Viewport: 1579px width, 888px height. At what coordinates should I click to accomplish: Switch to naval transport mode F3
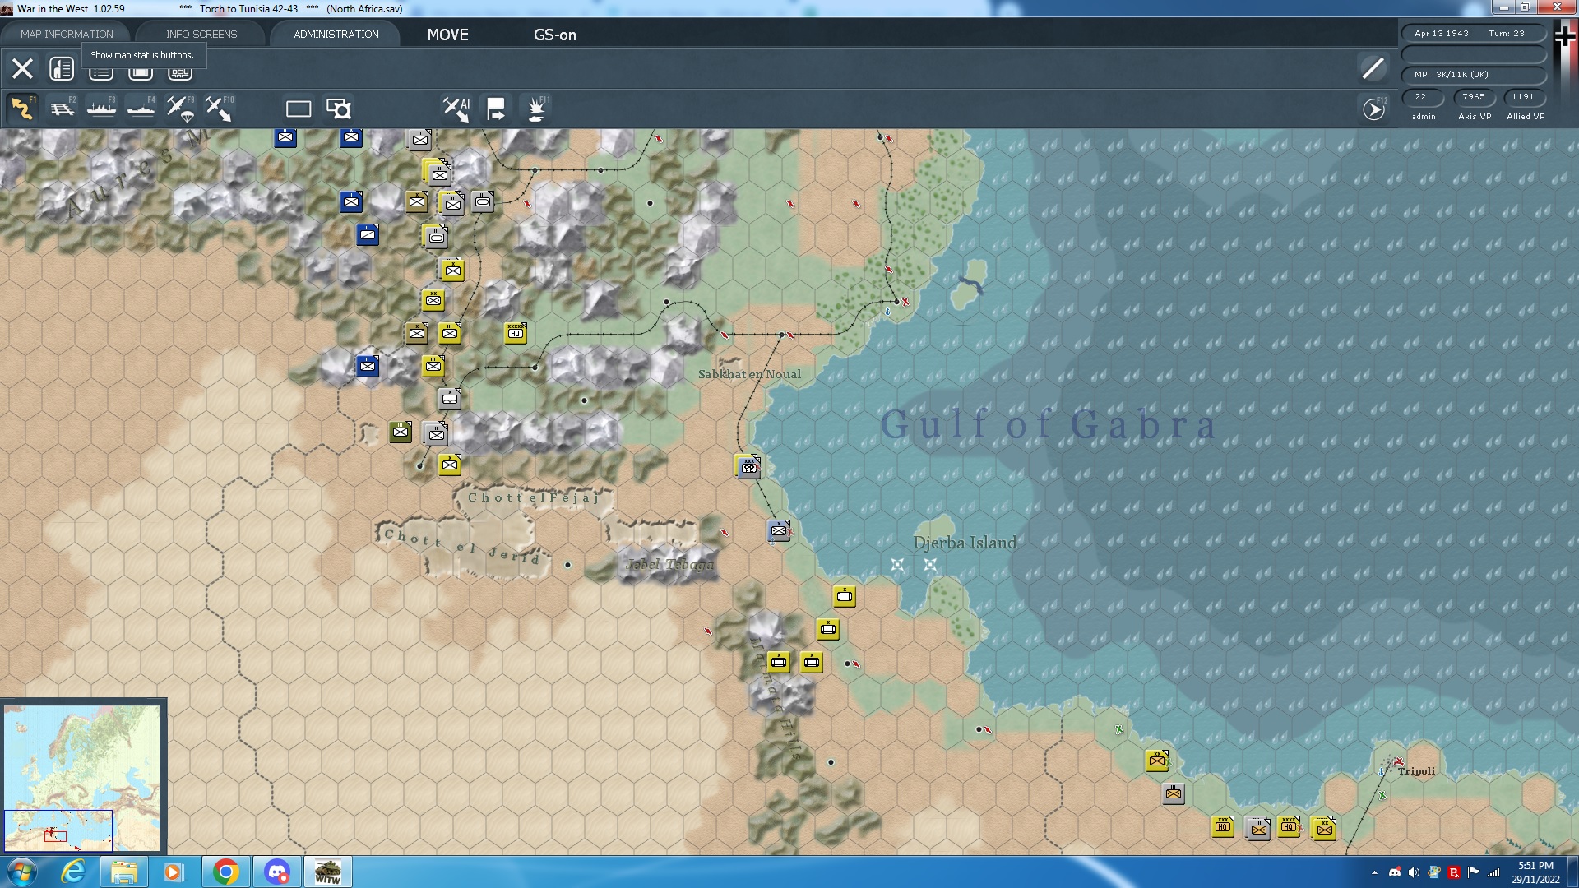tap(101, 109)
